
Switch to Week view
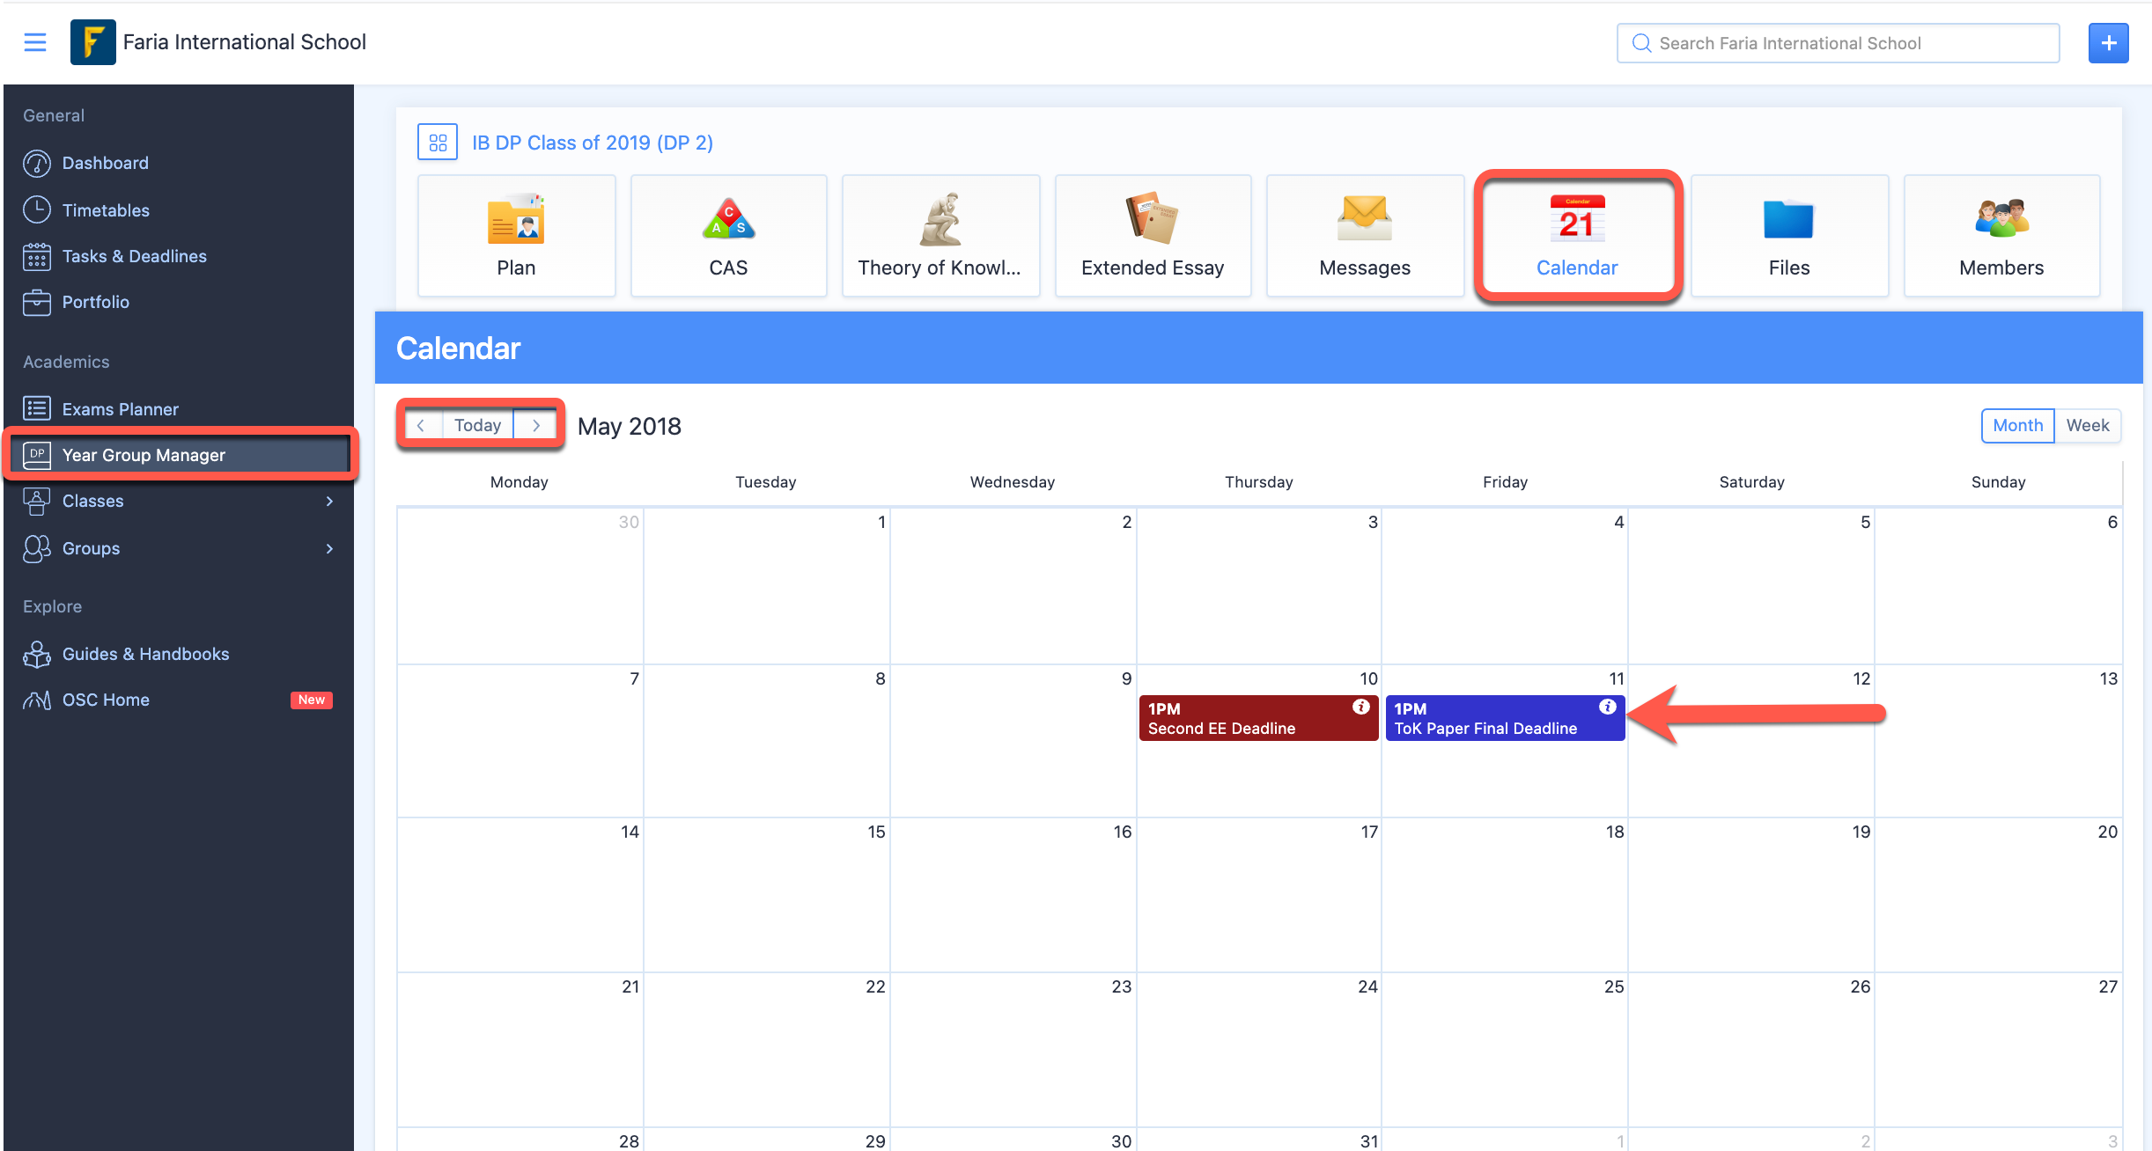pos(2088,425)
